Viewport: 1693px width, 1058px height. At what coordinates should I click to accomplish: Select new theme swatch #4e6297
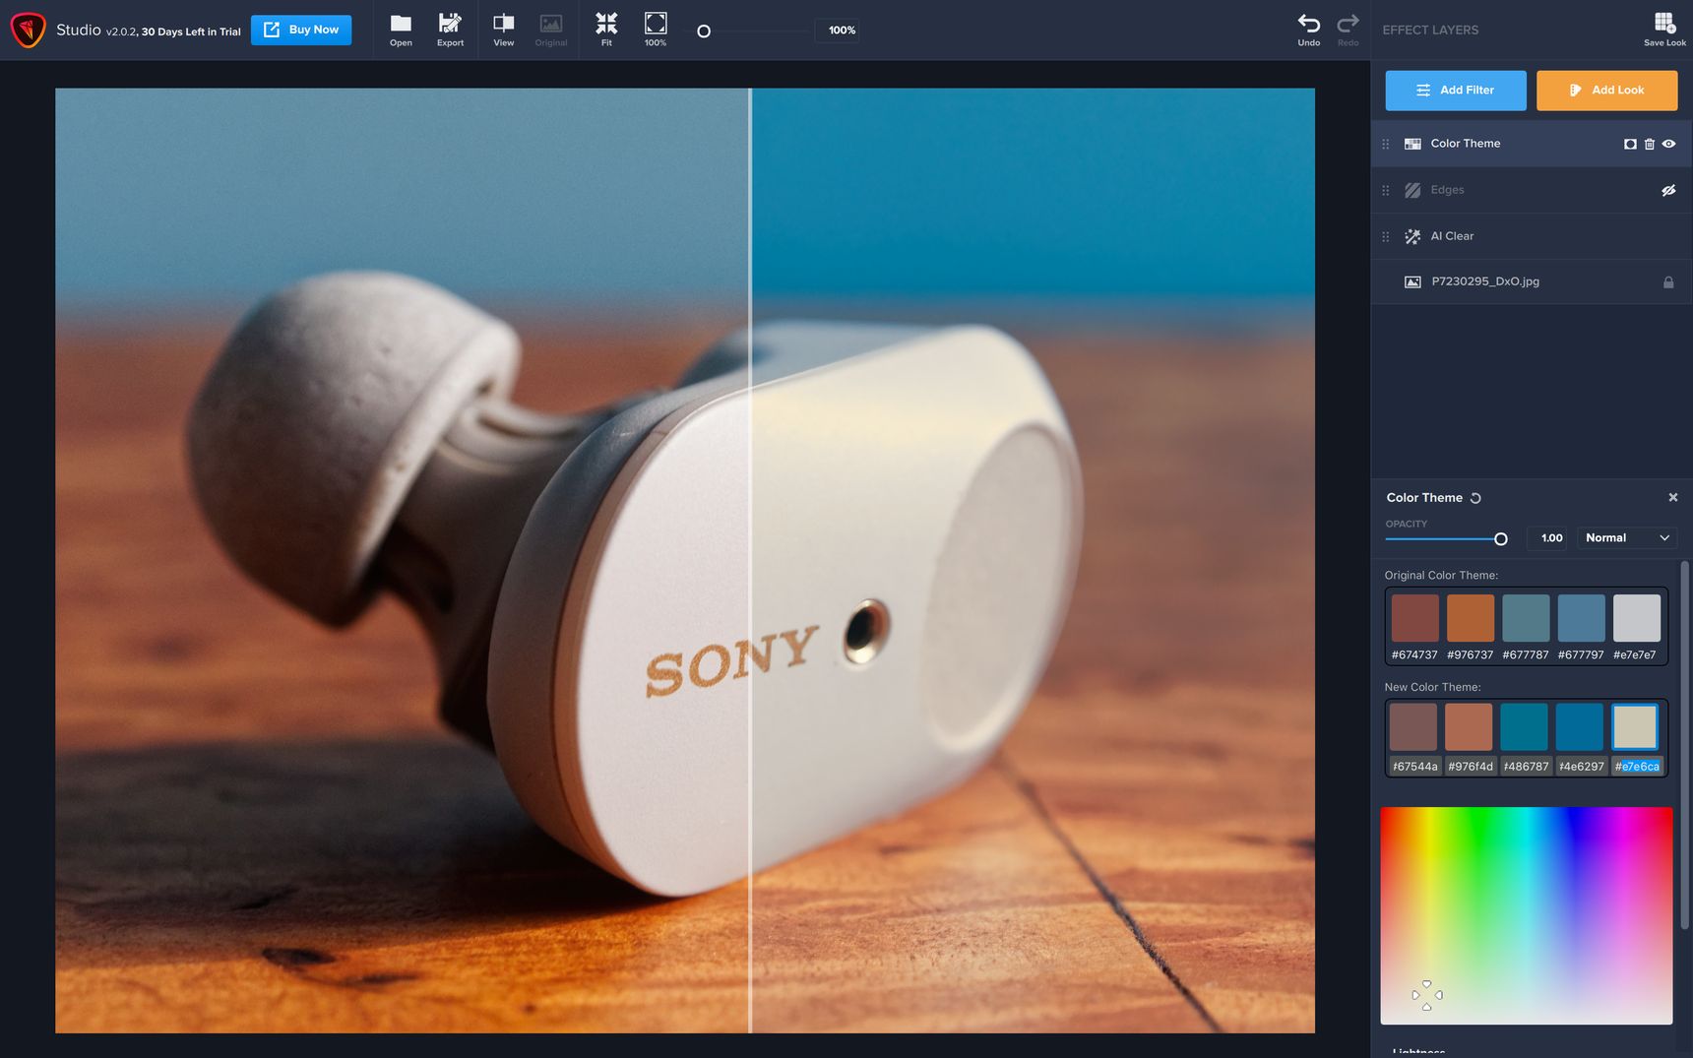[x=1580, y=727]
